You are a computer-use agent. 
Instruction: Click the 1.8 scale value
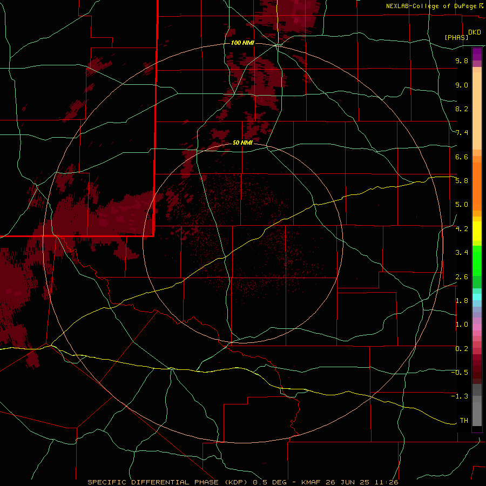pos(462,301)
